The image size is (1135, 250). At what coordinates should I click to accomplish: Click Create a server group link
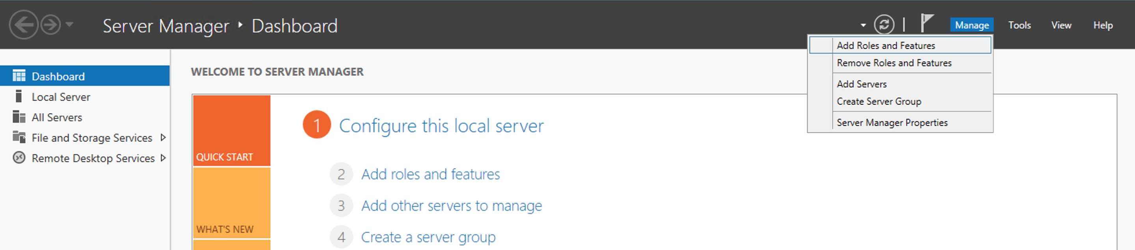tap(428, 237)
